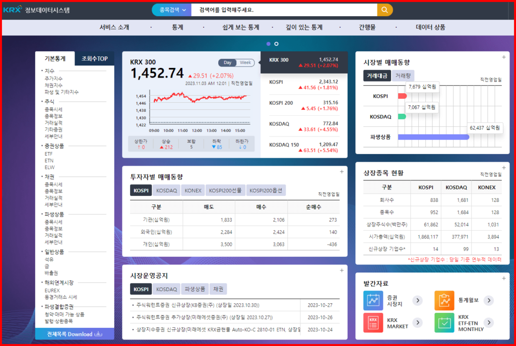This screenshot has height=346, width=516.
Task: Select the KOSPI200옵션 tab
Action: coord(266,190)
